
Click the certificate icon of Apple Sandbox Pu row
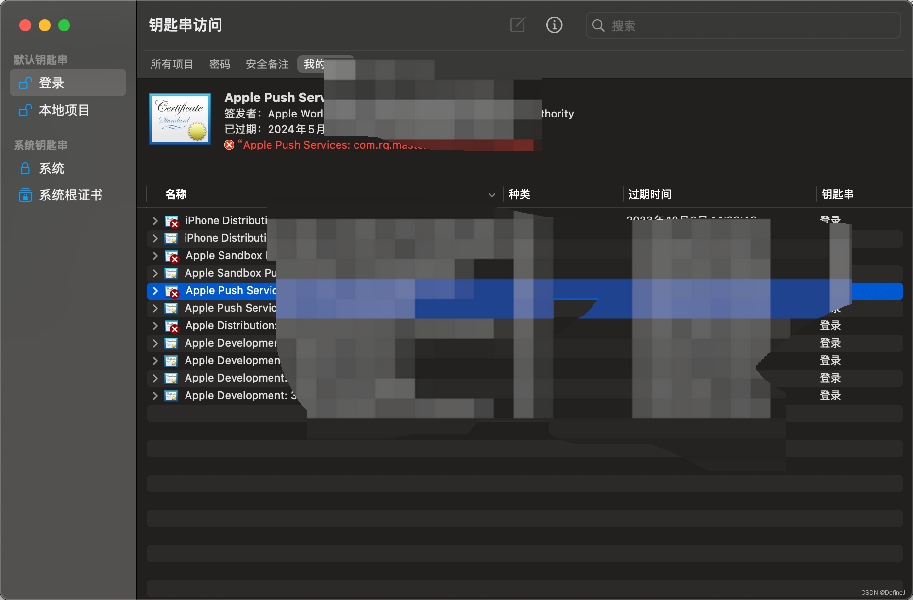171,273
